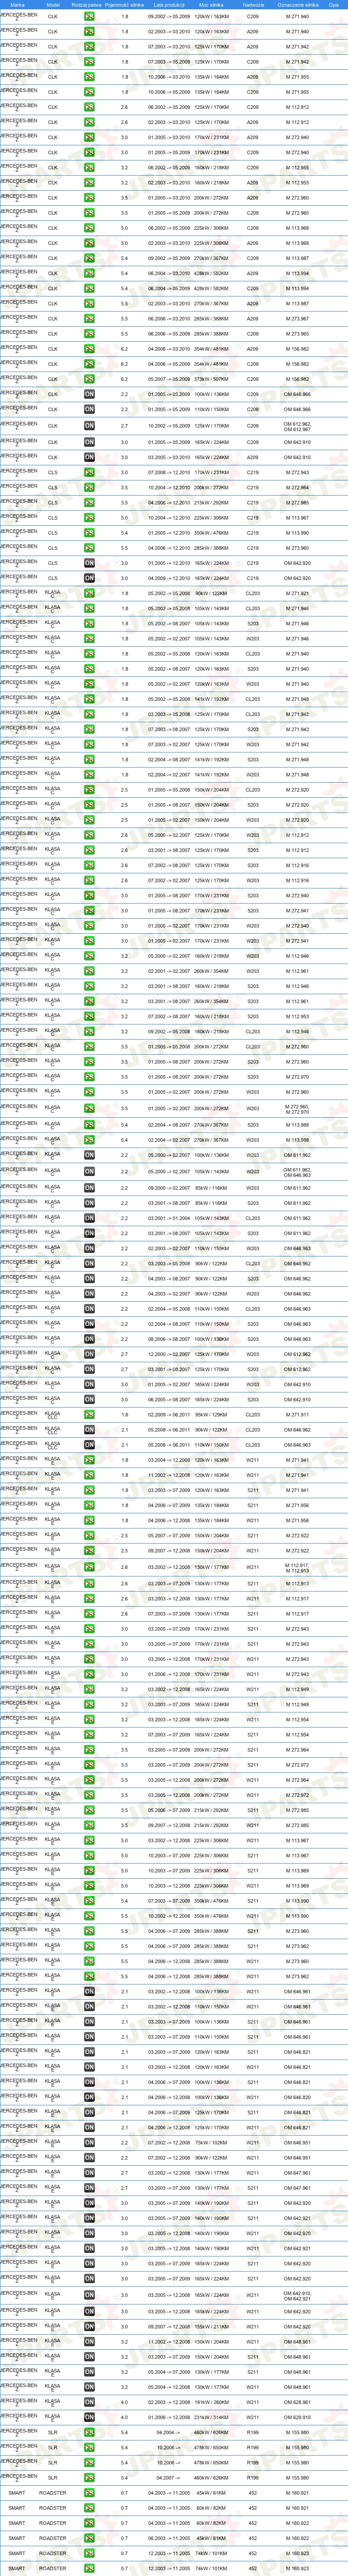Click the Lata produkcji column header
348x2576 pixels.
pos(169,4)
